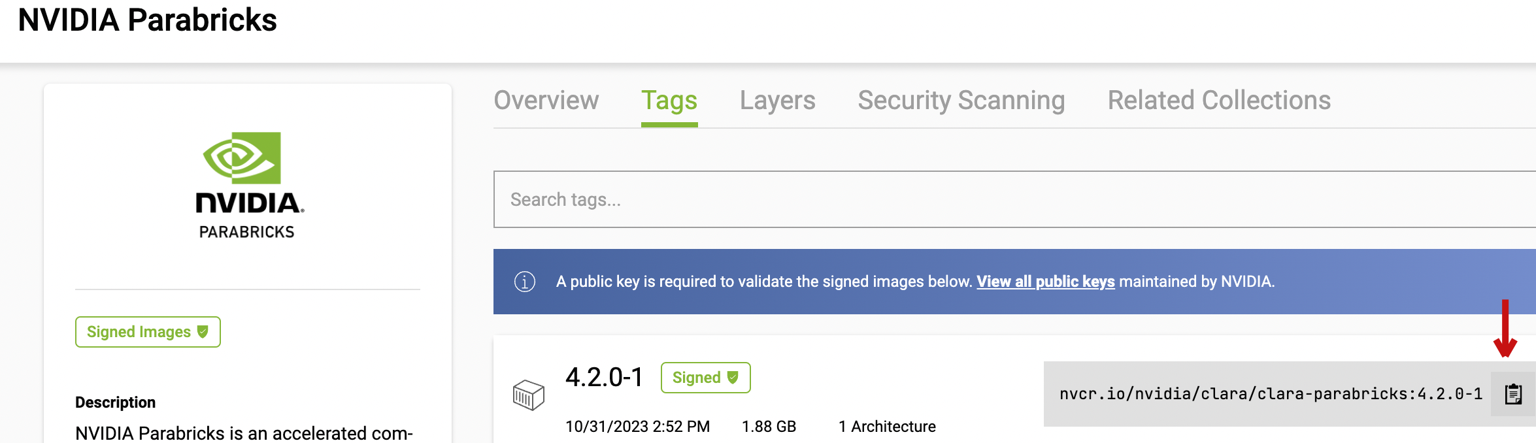This screenshot has height=443, width=1536.
Task: Click the NVIDIA Parabricks logo image
Action: (x=248, y=186)
